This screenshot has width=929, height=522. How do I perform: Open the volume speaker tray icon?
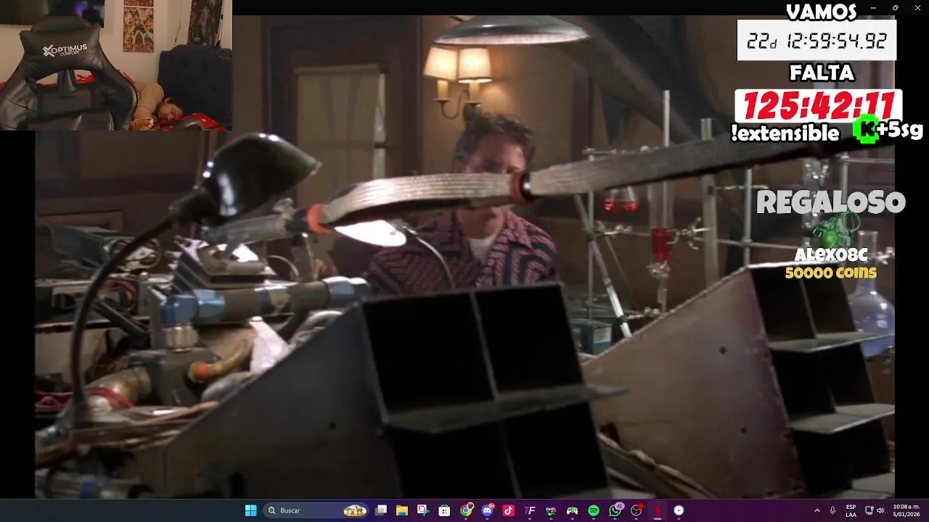880,510
